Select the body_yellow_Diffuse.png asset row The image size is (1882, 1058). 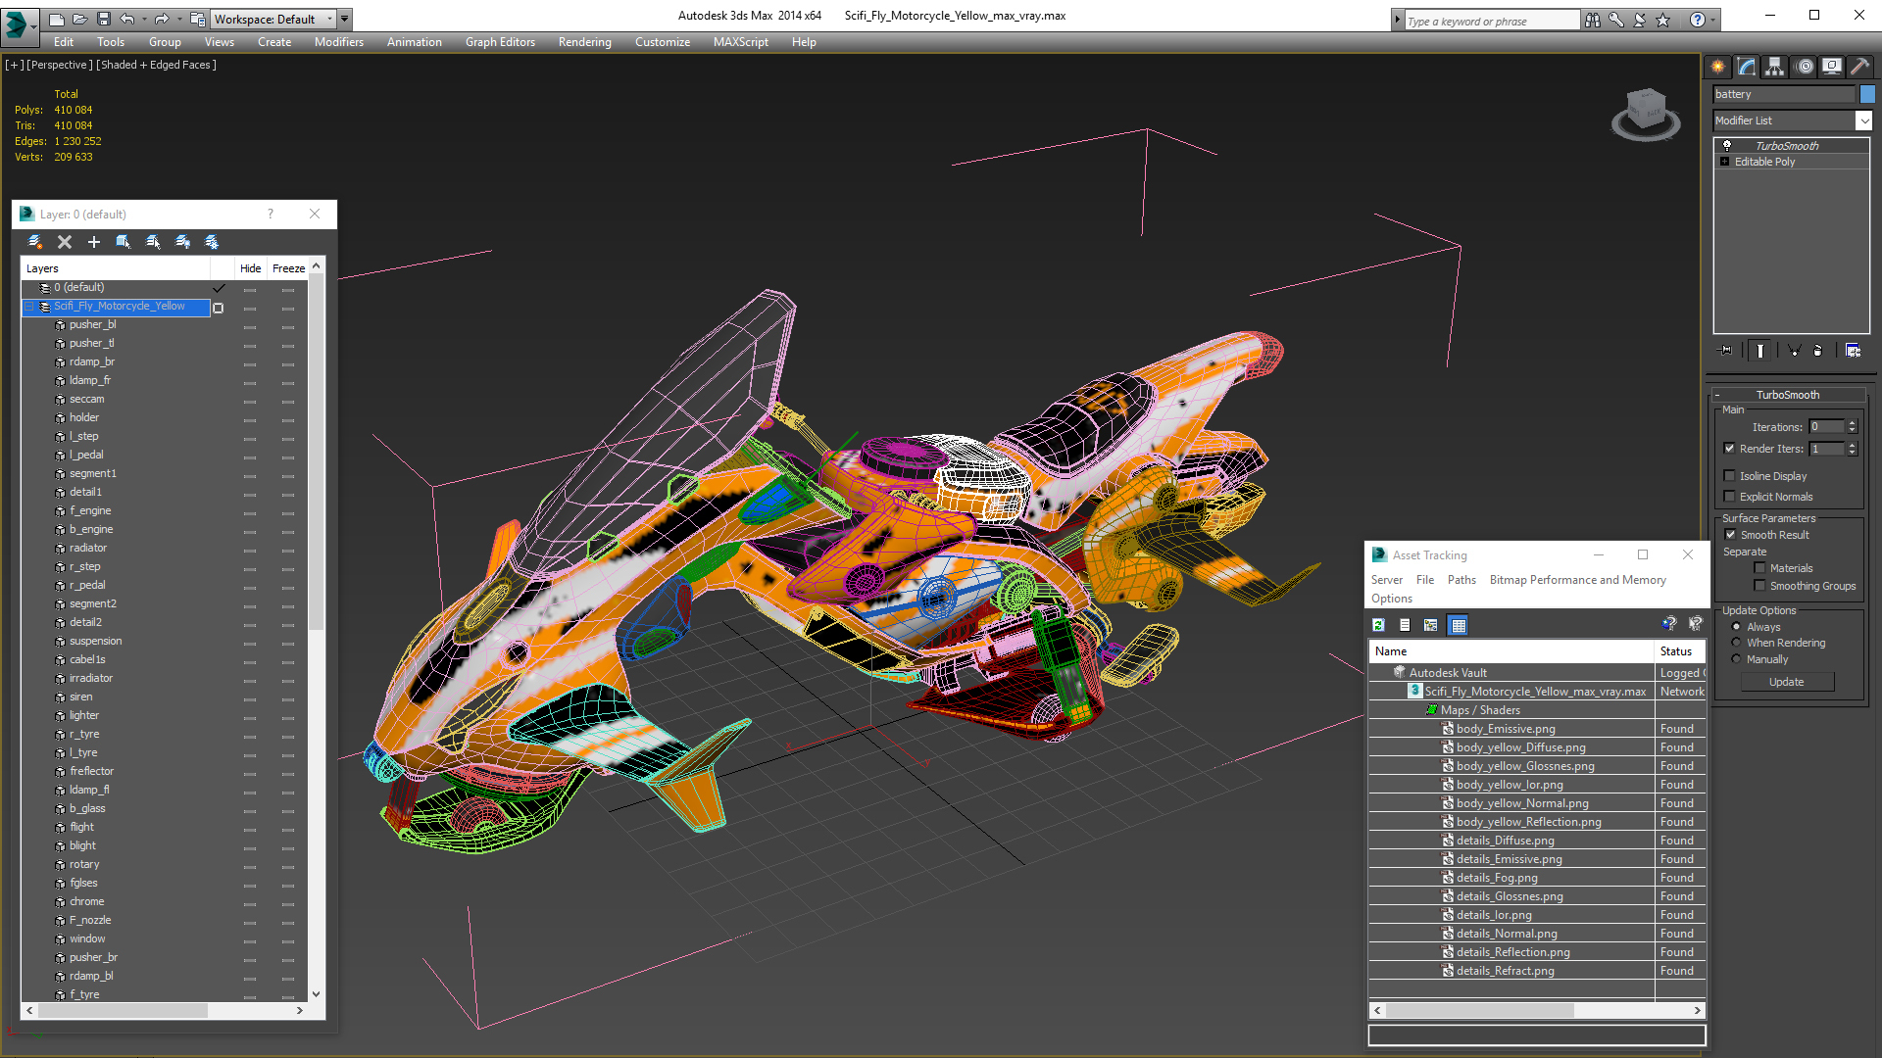1520,747
